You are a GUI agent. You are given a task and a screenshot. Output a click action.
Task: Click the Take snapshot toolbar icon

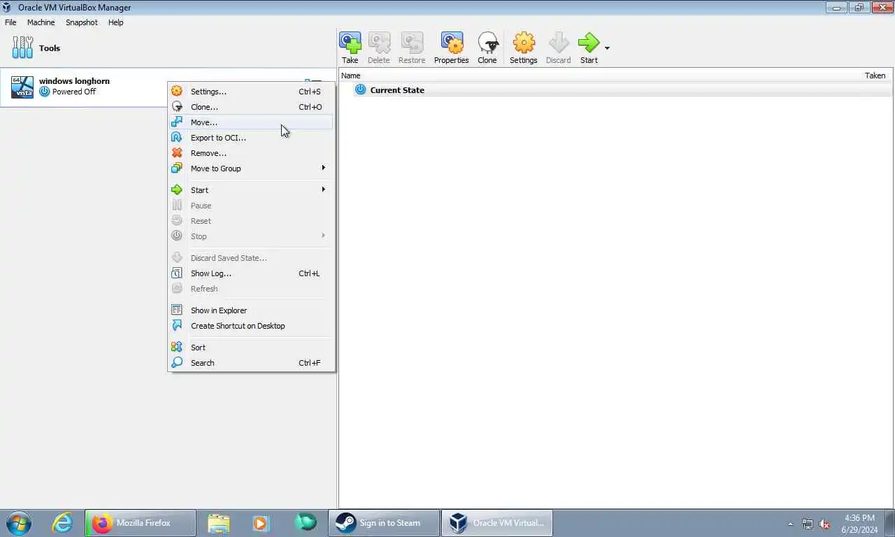pyautogui.click(x=350, y=48)
